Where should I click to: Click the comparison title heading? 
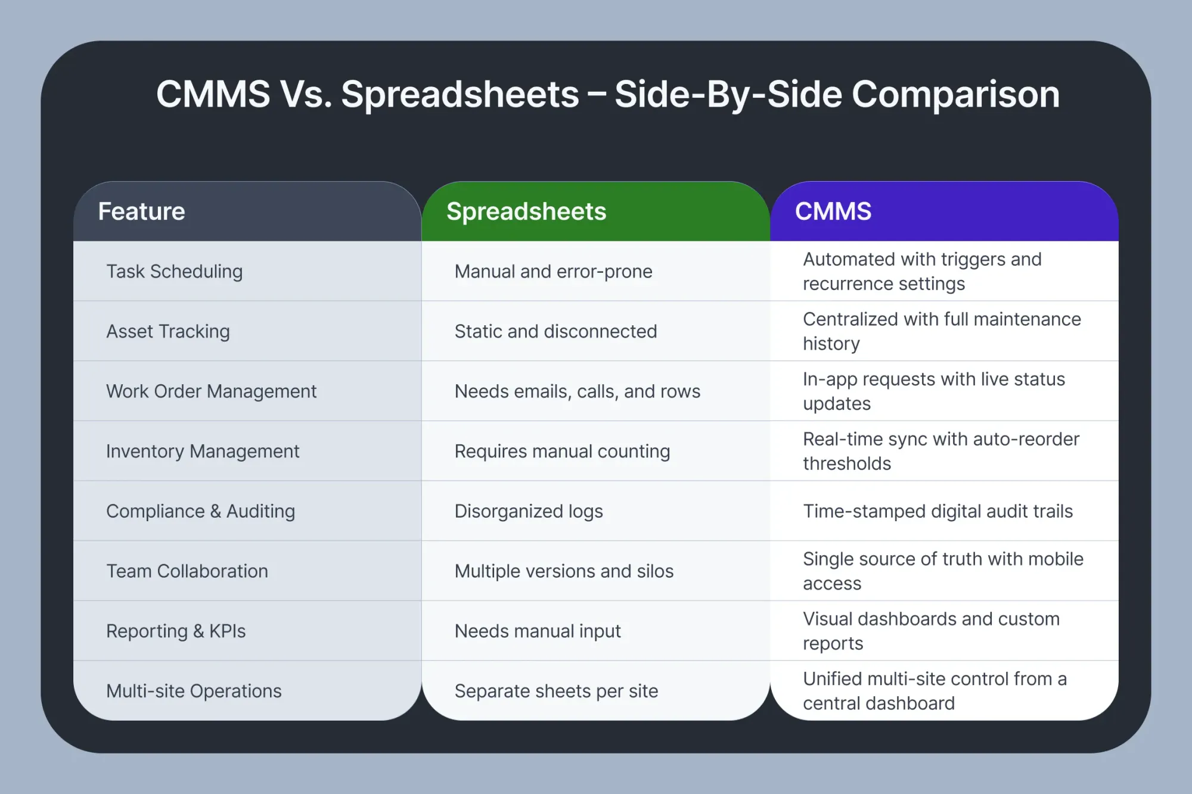[608, 94]
